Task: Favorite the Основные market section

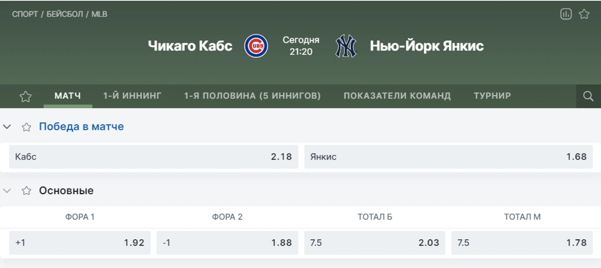Action: (26, 190)
